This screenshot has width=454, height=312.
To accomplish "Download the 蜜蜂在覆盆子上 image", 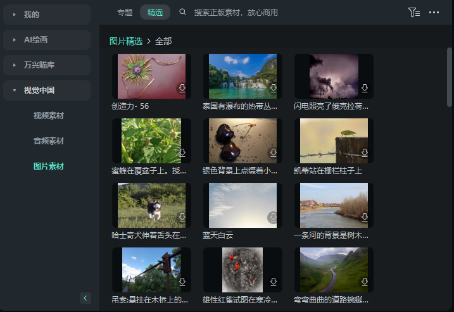I will click(182, 153).
